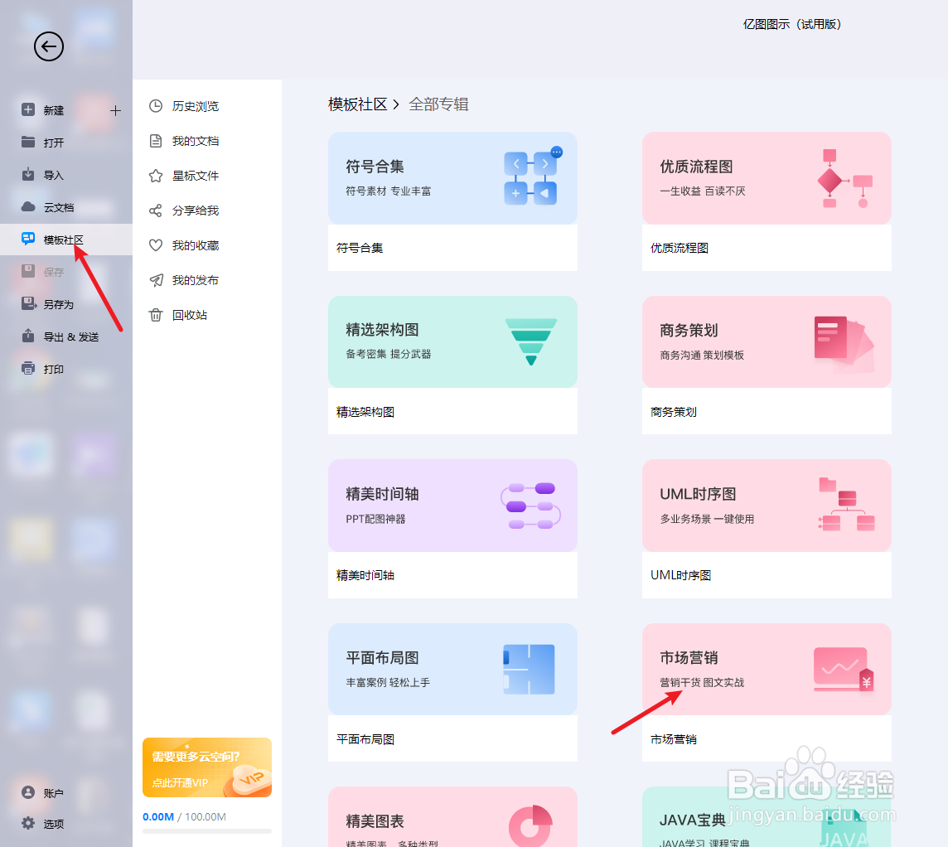Open the 打开 (Open) sidebar icon

pos(26,142)
